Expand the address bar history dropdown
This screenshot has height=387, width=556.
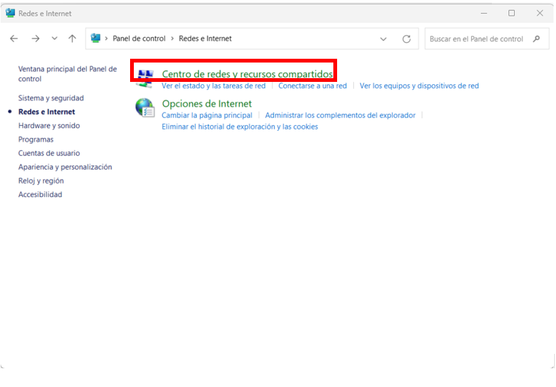coord(383,39)
